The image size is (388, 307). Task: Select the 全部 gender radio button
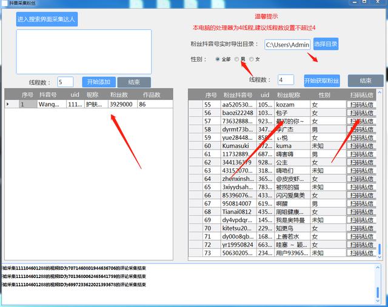pos(218,59)
